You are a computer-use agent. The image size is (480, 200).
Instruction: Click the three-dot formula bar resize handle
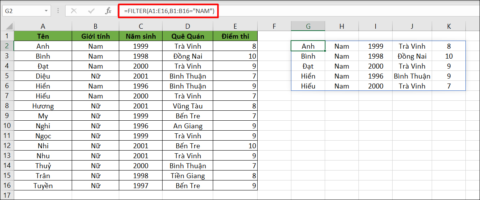[58, 11]
